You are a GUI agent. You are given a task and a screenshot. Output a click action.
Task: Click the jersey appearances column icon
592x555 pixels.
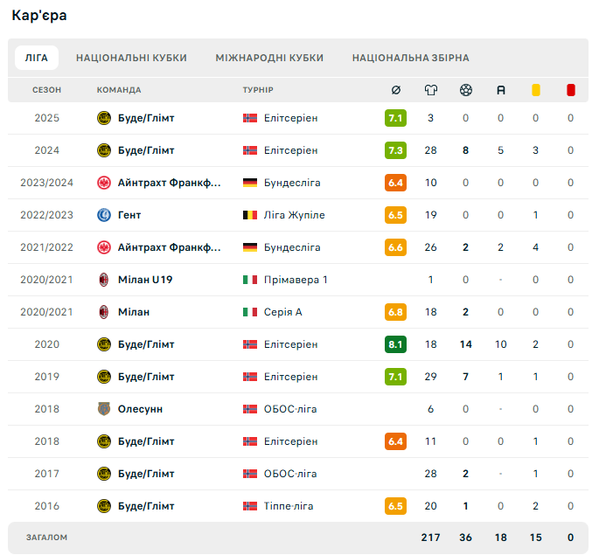click(431, 90)
